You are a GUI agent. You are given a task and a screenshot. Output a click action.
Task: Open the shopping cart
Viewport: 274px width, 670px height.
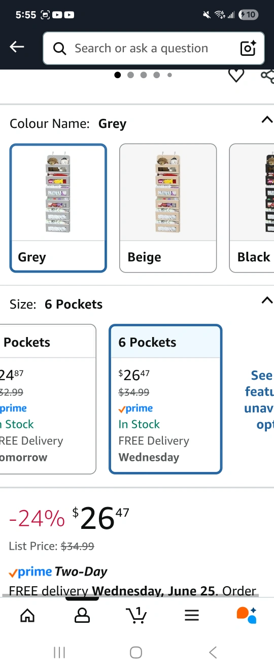[x=136, y=615]
